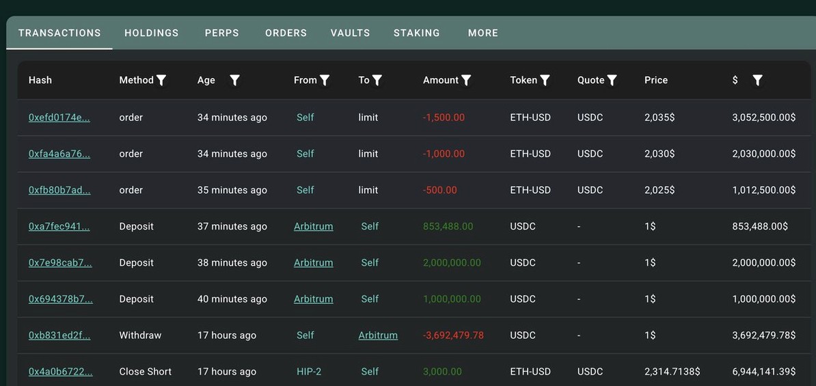Open the From column filter
The width and height of the screenshot is (816, 386).
[325, 80]
